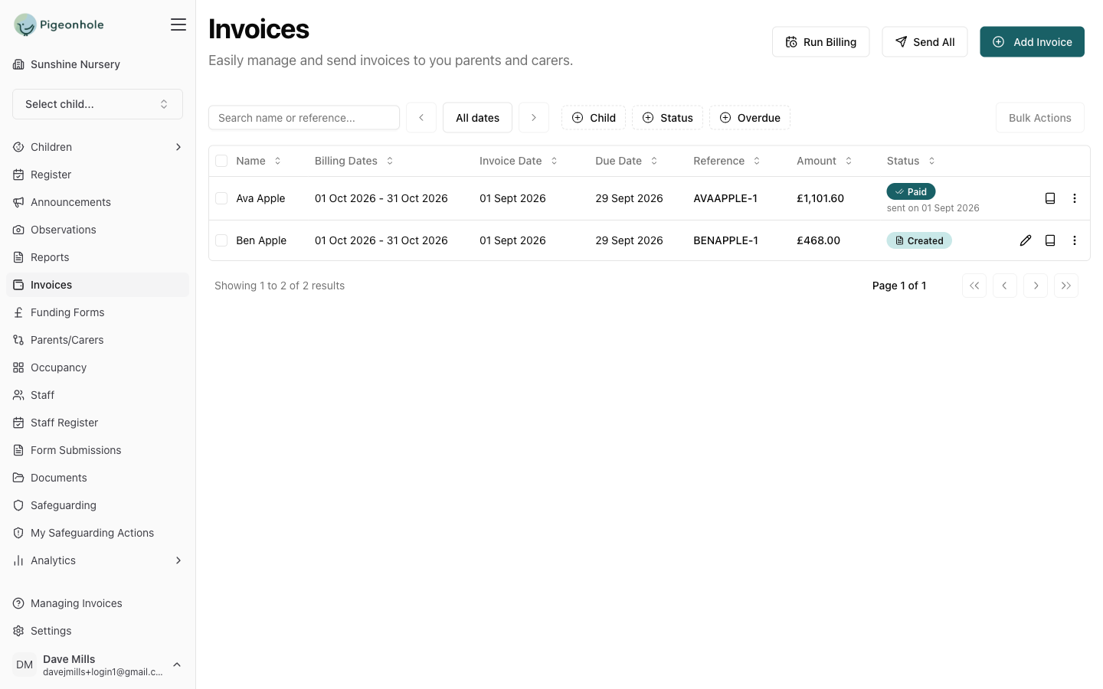Open the Reports sidebar item
1103x689 pixels.
97,257
